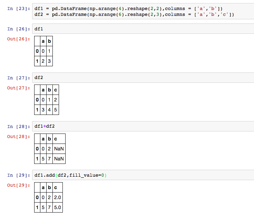Click column header c in Out[27] table
This screenshot has width=254, height=216.
coord(56,90)
